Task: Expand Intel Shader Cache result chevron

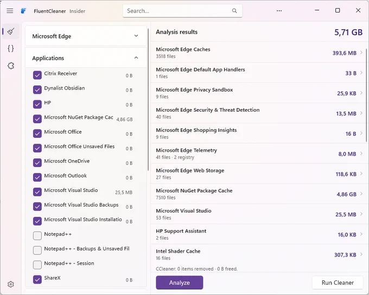Action: click(x=361, y=254)
